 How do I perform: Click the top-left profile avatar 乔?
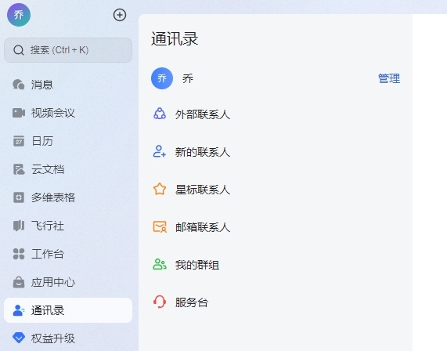(x=19, y=15)
